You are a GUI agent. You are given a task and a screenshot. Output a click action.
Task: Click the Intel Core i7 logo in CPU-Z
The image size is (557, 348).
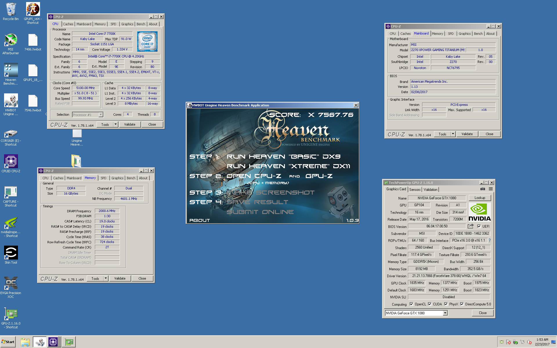point(147,41)
